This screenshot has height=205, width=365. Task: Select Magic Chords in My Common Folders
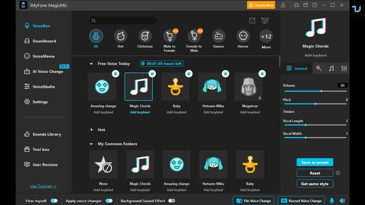(x=140, y=165)
